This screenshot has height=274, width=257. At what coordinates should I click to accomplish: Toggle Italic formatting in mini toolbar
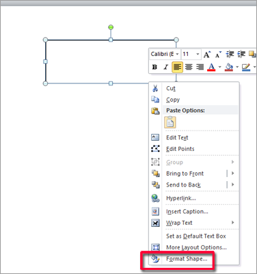coord(166,67)
